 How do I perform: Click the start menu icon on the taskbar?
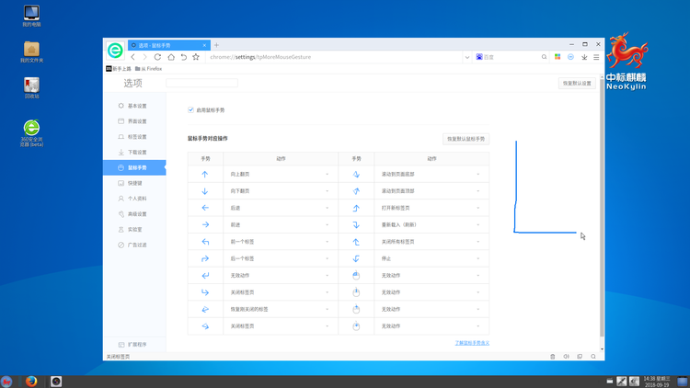6,382
